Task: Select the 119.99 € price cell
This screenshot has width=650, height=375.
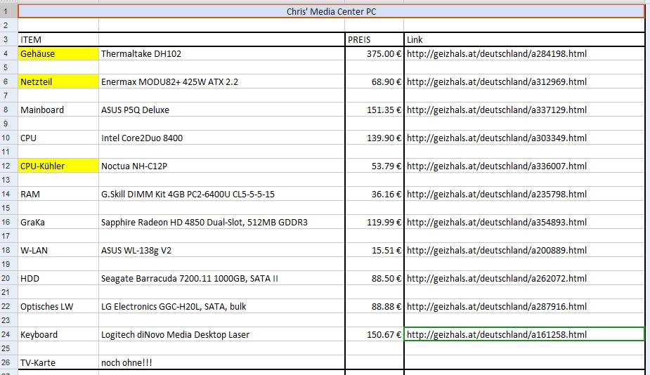Action: pyautogui.click(x=375, y=223)
